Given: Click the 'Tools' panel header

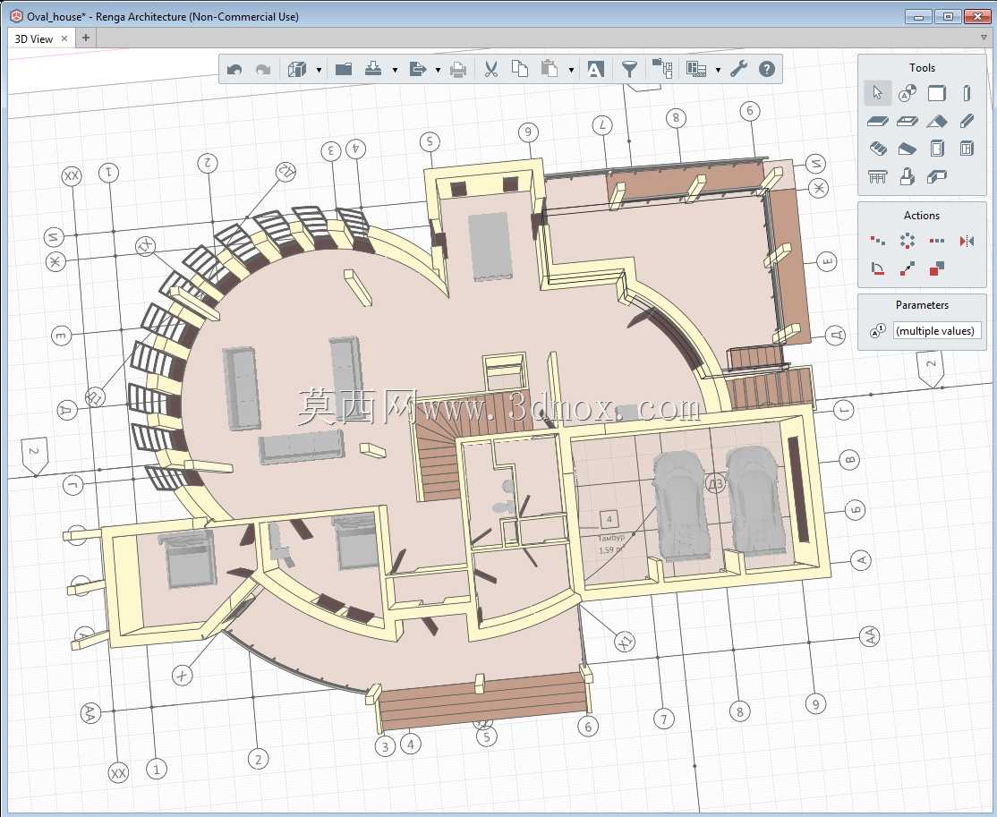Looking at the screenshot, I should pyautogui.click(x=922, y=67).
